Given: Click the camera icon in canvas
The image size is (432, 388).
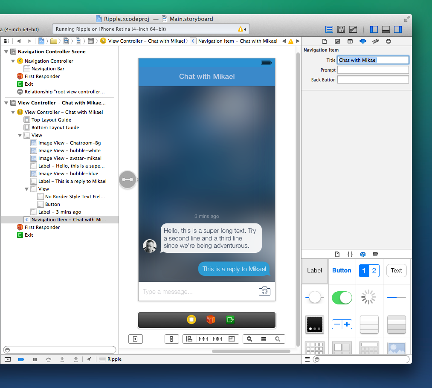Looking at the screenshot, I should tap(264, 291).
